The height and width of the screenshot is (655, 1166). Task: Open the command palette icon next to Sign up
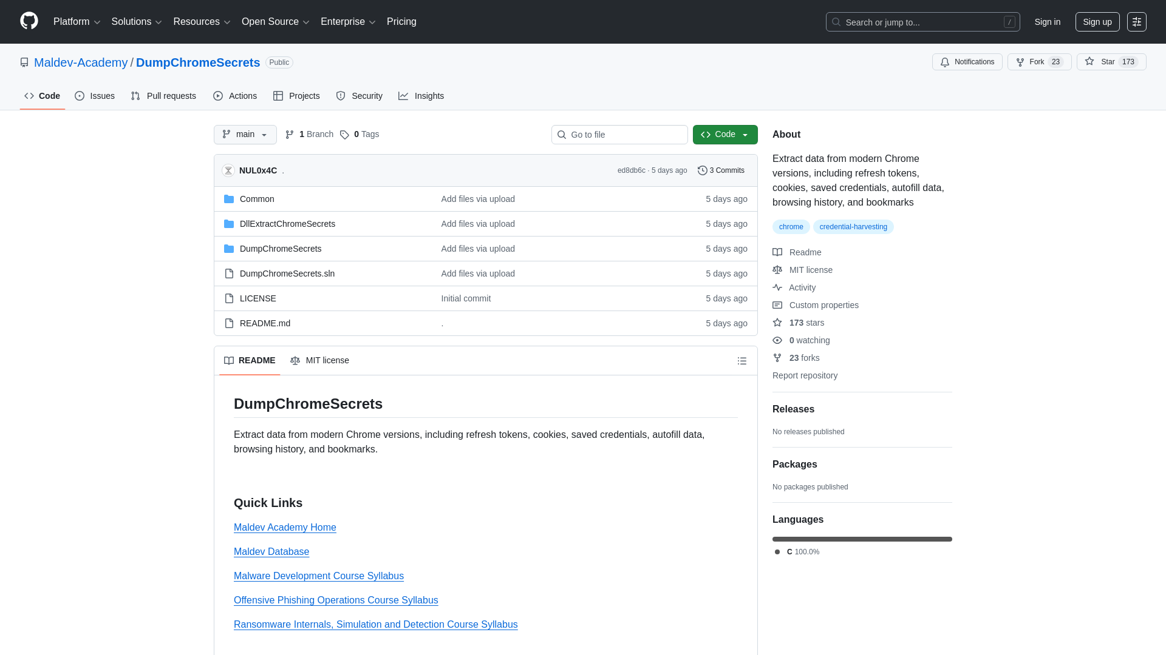click(1137, 22)
